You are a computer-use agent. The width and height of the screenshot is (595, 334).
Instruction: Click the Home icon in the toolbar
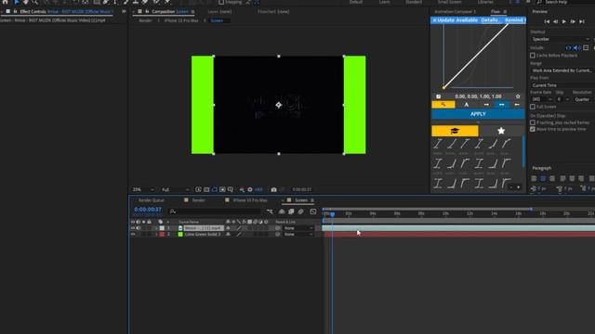(x=6, y=2)
